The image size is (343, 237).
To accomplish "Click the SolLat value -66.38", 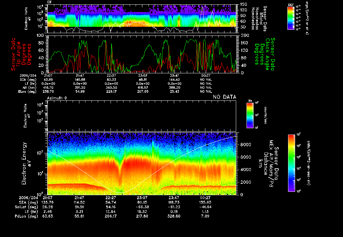I will tap(142, 207).
